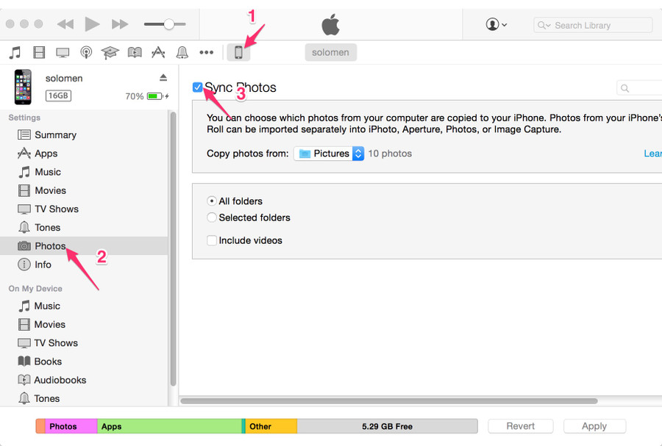Select Photos in Settings sidebar

click(84, 245)
